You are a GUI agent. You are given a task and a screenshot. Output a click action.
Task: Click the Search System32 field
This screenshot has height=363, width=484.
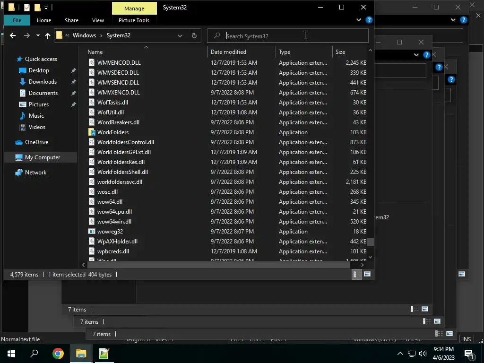click(288, 36)
